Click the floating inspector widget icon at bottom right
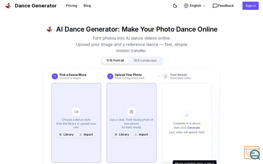 252,153
